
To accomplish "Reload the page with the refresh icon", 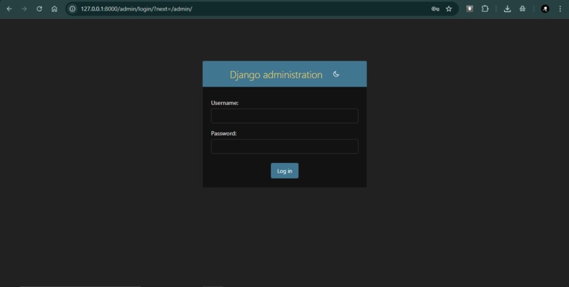I will coord(40,8).
